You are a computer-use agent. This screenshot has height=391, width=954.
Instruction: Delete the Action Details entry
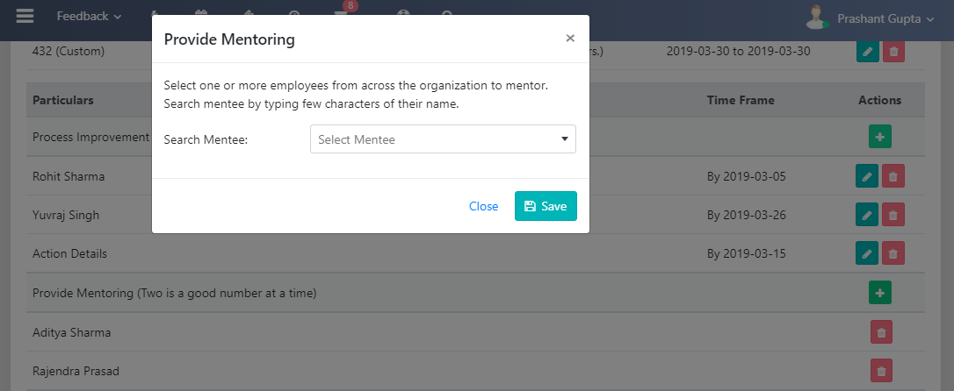[893, 253]
